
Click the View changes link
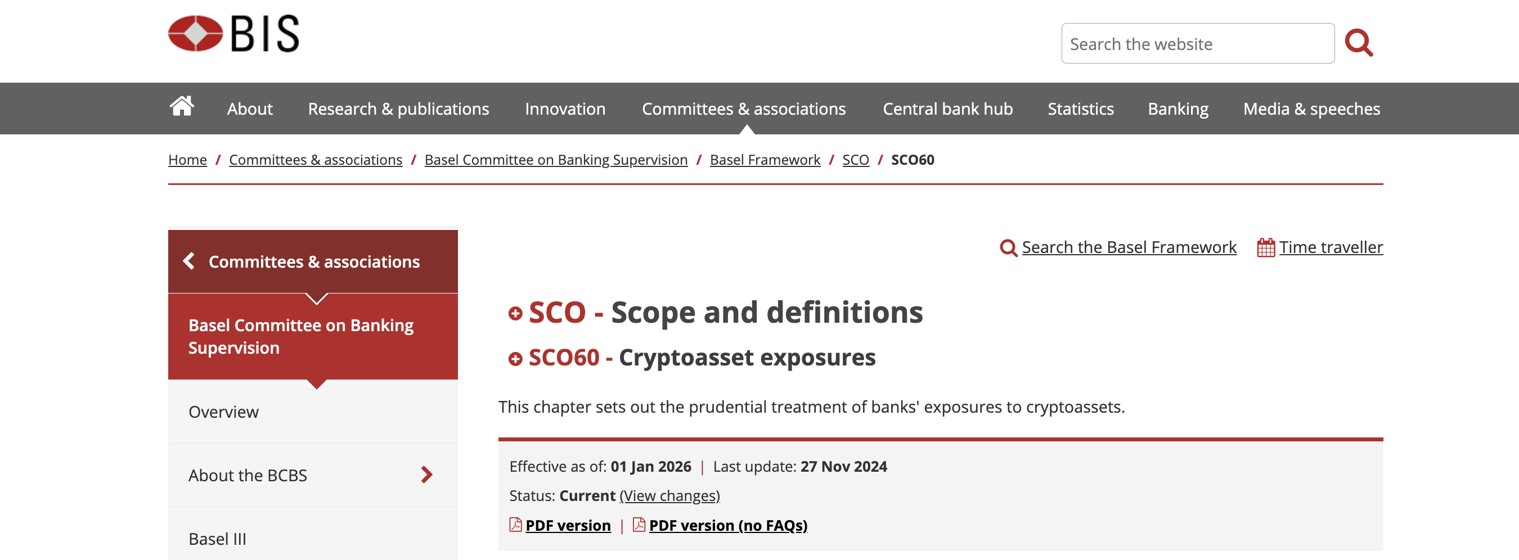pyautogui.click(x=669, y=496)
